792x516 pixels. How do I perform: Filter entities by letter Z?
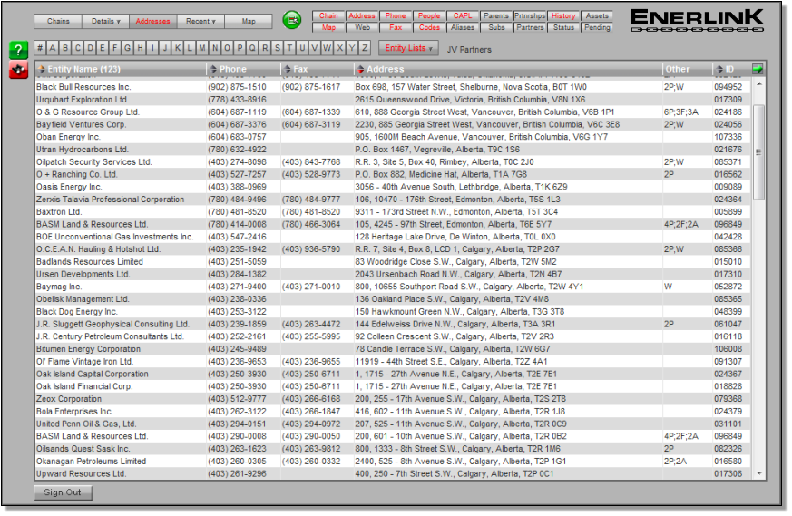pyautogui.click(x=364, y=48)
